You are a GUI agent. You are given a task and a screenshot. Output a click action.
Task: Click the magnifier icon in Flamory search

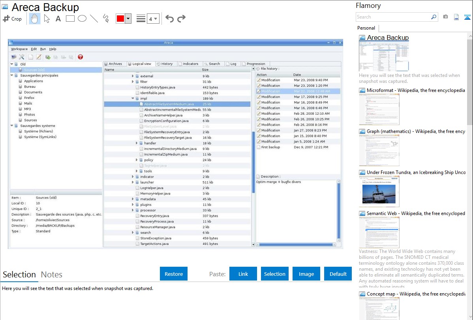(x=434, y=17)
